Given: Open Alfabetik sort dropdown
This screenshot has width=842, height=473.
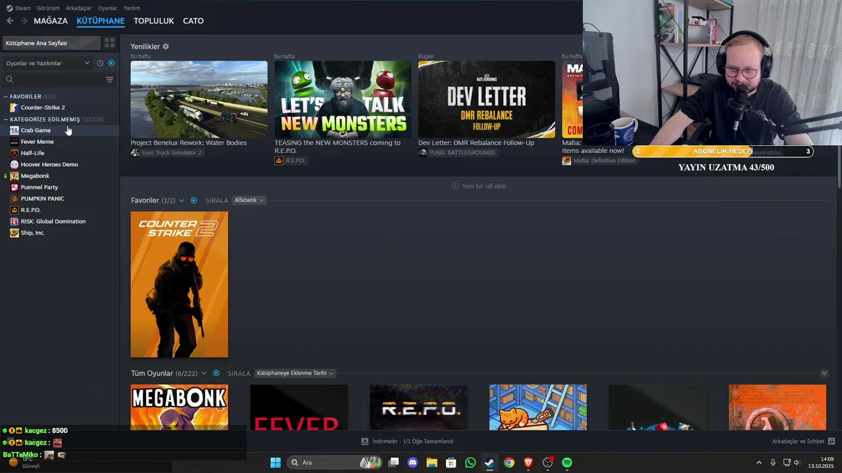Looking at the screenshot, I should tap(249, 200).
